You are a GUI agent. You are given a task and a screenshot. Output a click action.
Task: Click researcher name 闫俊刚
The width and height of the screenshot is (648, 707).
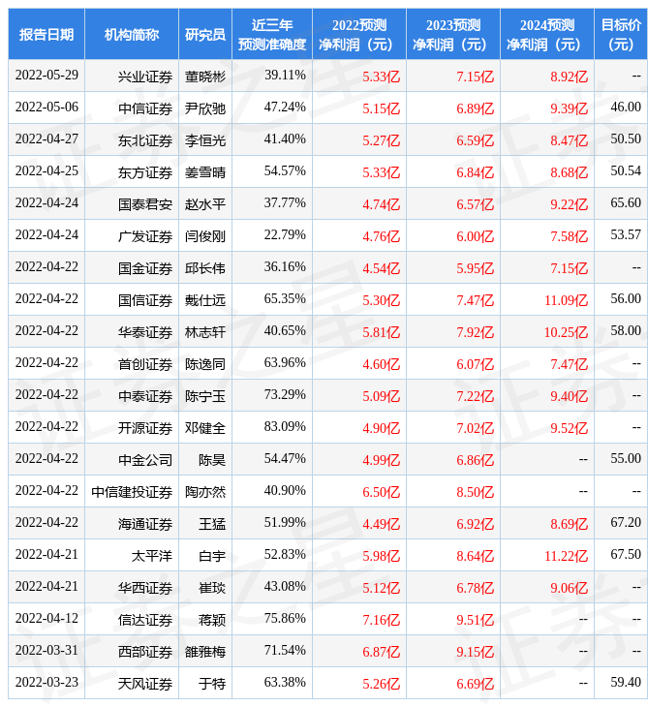(x=205, y=236)
